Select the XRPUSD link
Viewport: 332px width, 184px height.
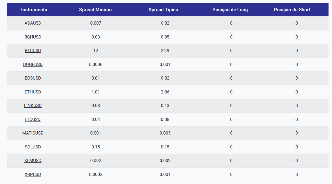pos(33,174)
